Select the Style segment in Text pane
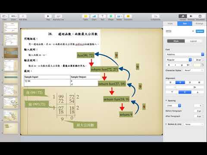This screenshot has height=155, width=207. (x=176, y=41)
